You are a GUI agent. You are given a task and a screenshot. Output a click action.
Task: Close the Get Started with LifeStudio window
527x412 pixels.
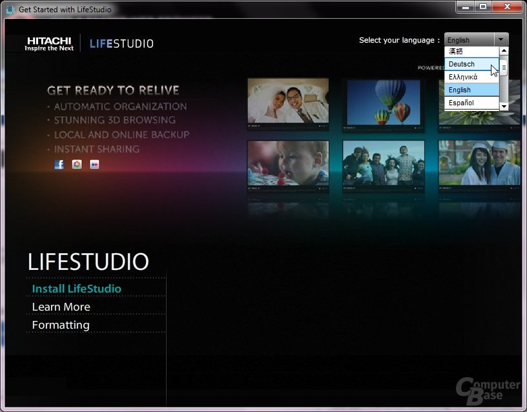(508, 6)
